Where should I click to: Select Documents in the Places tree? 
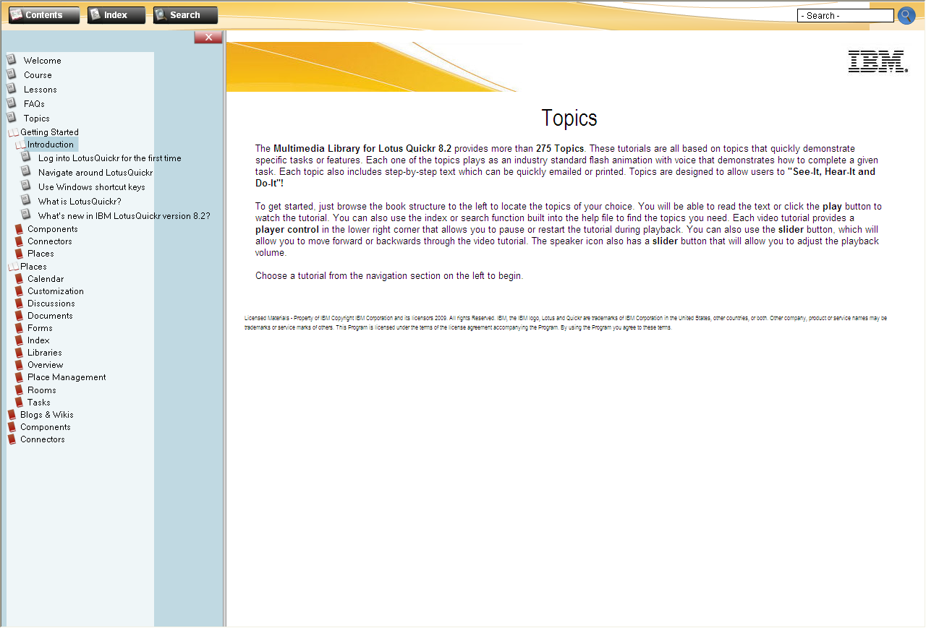50,316
